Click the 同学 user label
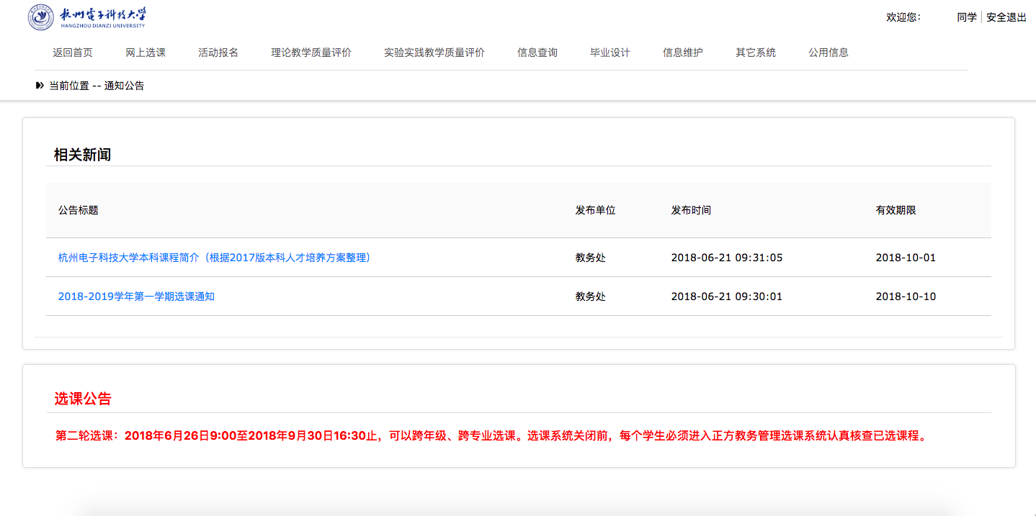Viewport: 1036px width, 516px height. point(967,17)
